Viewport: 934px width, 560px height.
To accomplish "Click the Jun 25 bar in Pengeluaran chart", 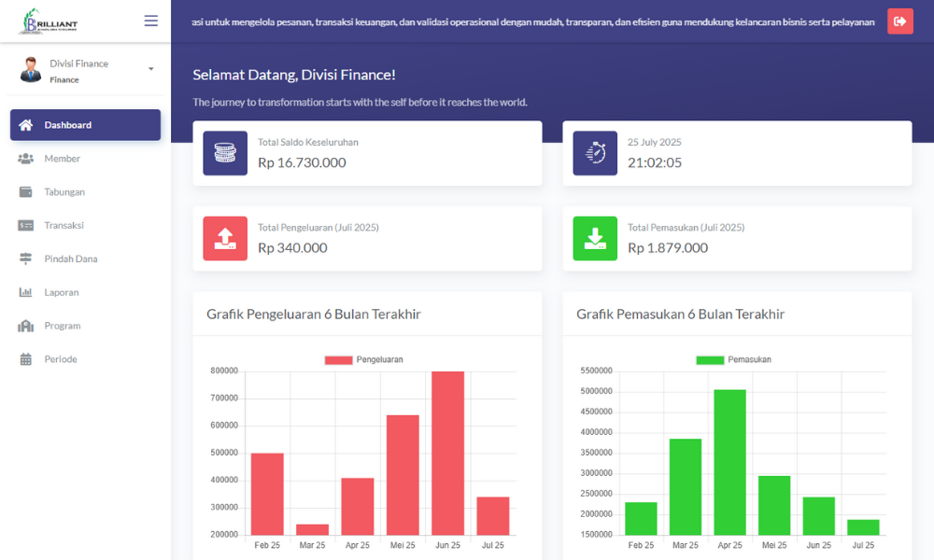I will [x=447, y=453].
